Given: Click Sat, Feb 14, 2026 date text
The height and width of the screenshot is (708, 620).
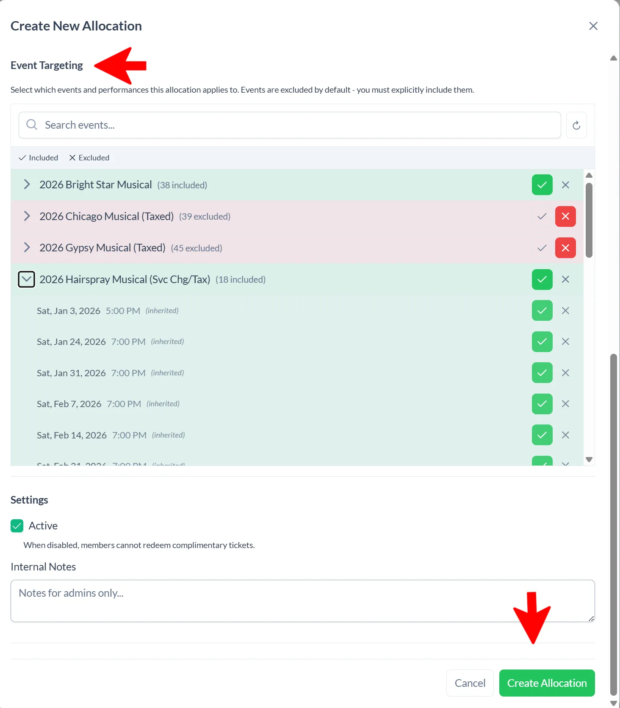Looking at the screenshot, I should coord(72,435).
